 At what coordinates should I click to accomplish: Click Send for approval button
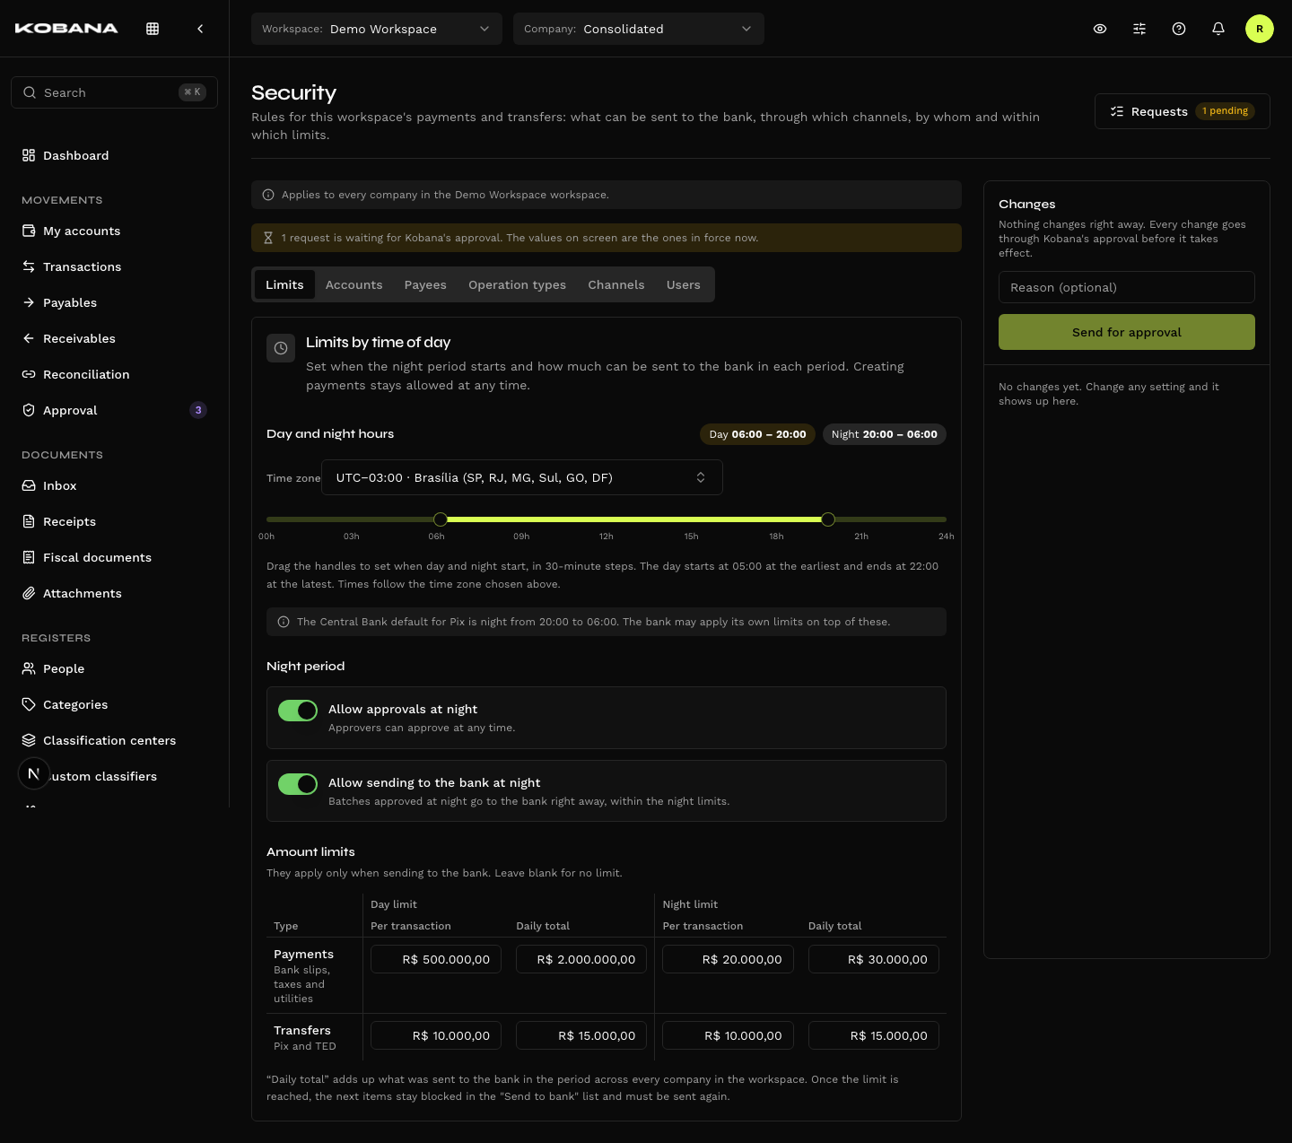[1127, 332]
